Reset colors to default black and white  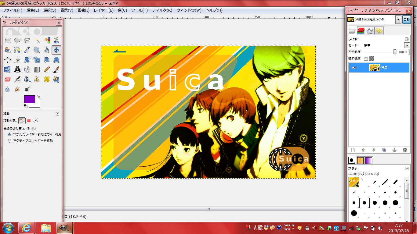[26, 106]
